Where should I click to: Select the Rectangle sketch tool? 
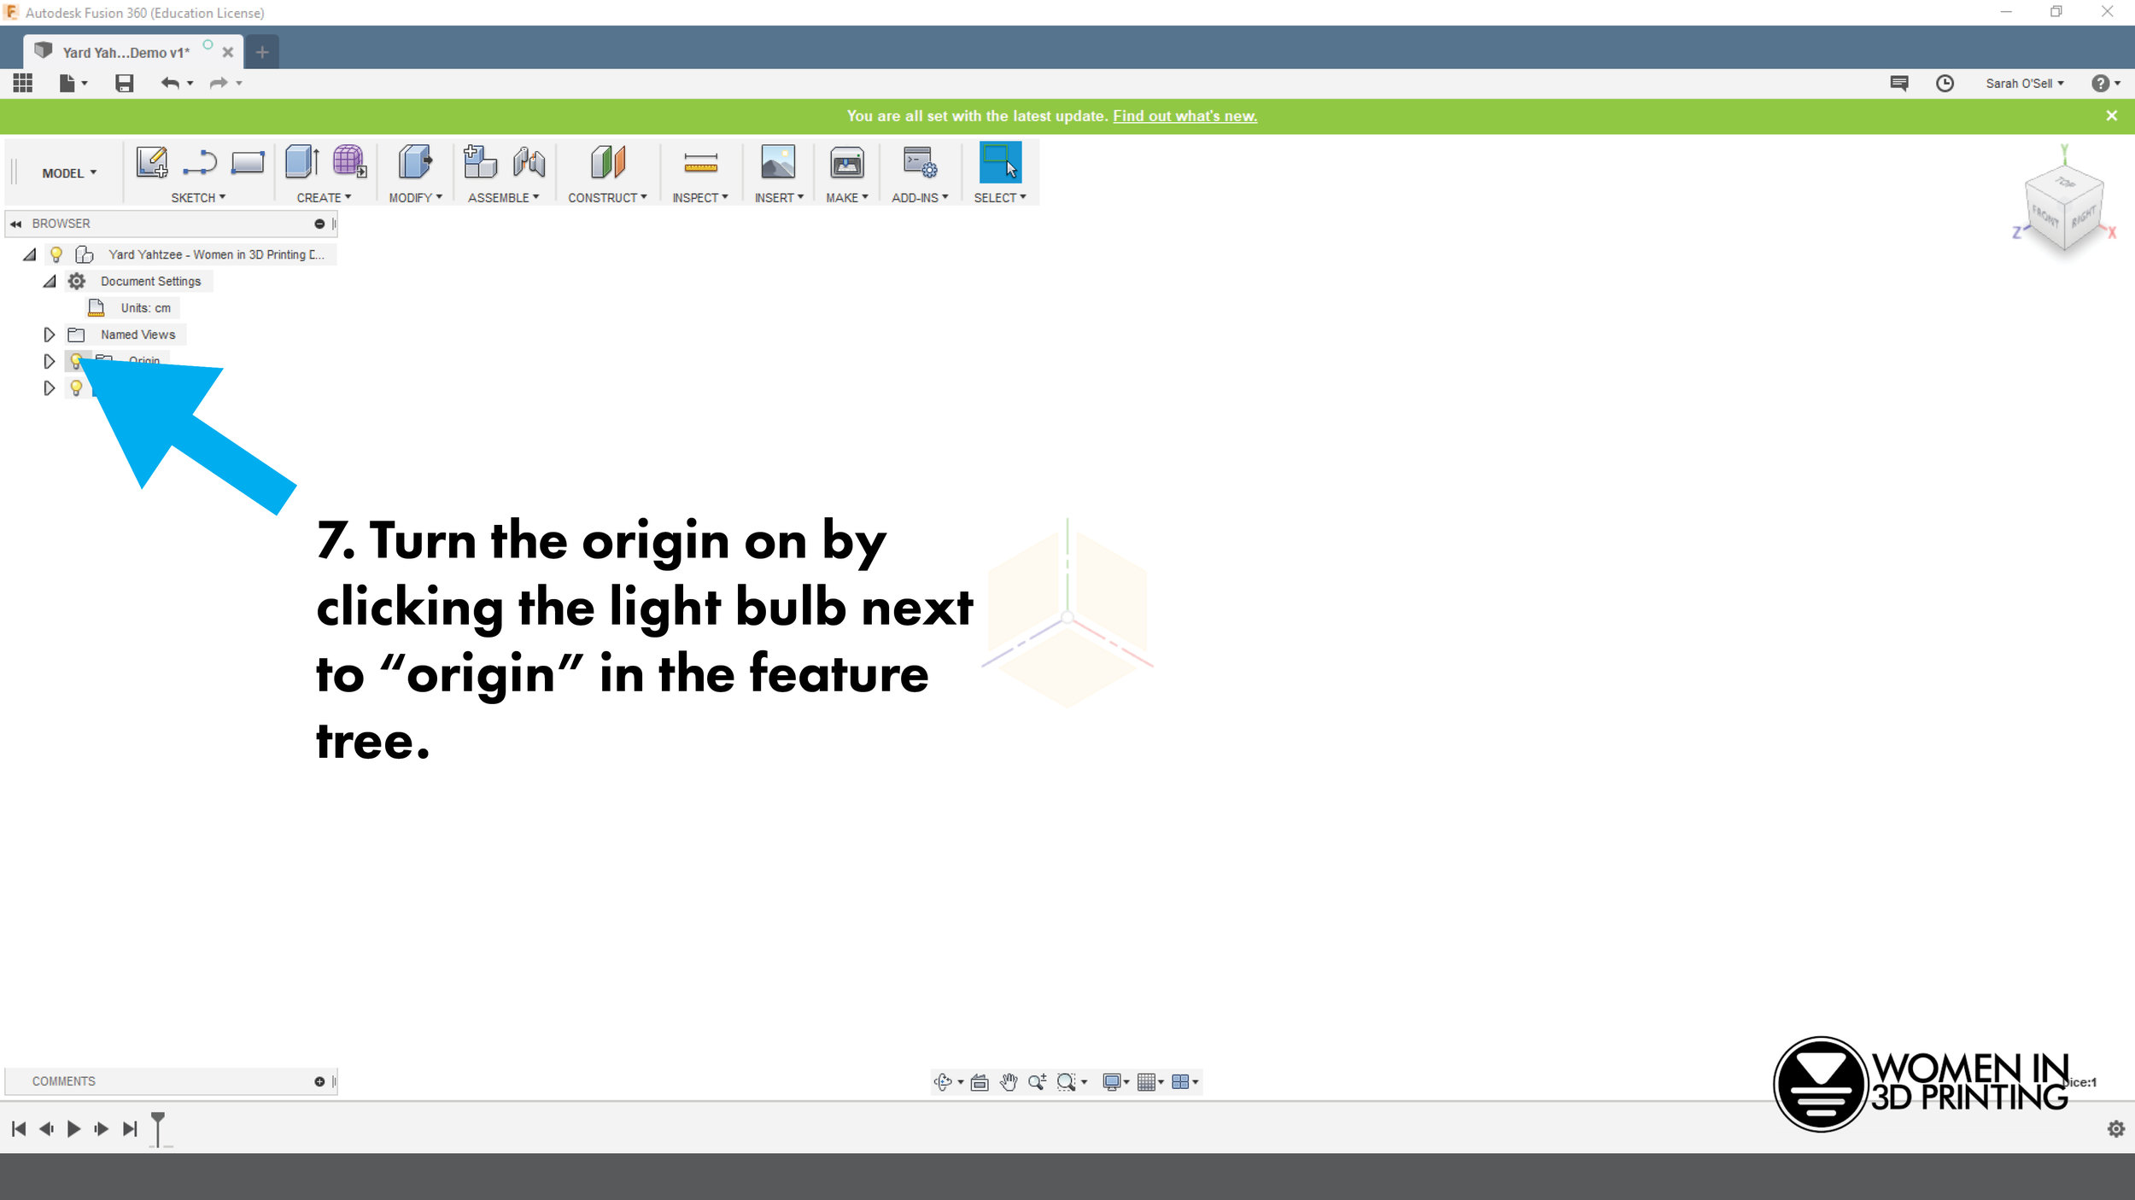(248, 162)
